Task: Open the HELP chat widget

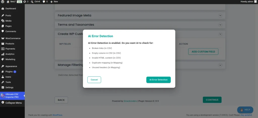Action: tap(245, 110)
